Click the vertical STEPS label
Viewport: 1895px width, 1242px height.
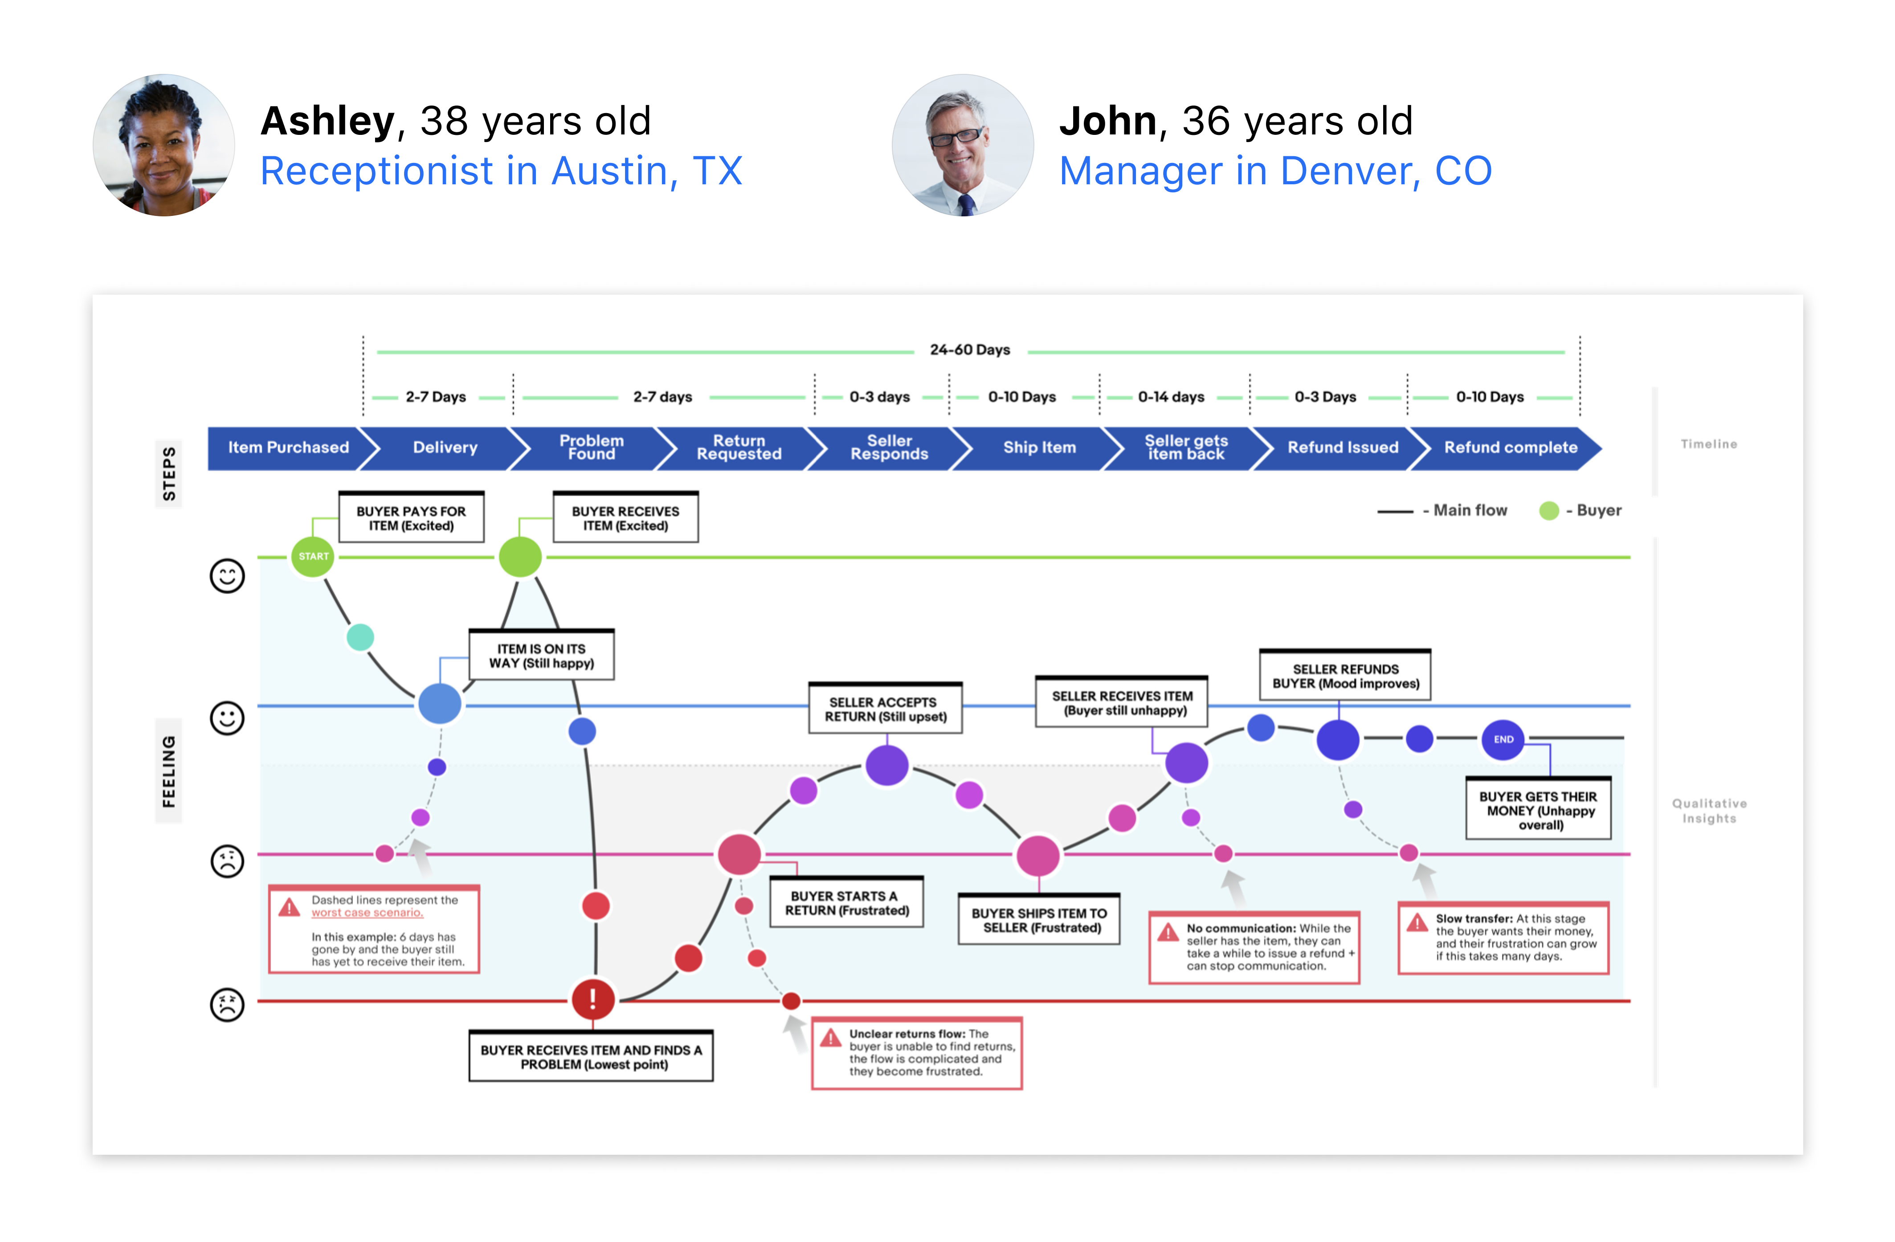[169, 474]
